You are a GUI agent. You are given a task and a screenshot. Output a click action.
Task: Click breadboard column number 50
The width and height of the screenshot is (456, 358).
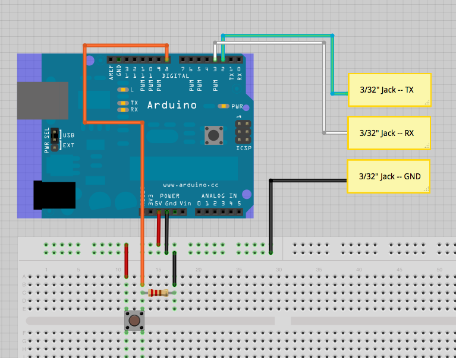pyautogui.click(x=439, y=270)
